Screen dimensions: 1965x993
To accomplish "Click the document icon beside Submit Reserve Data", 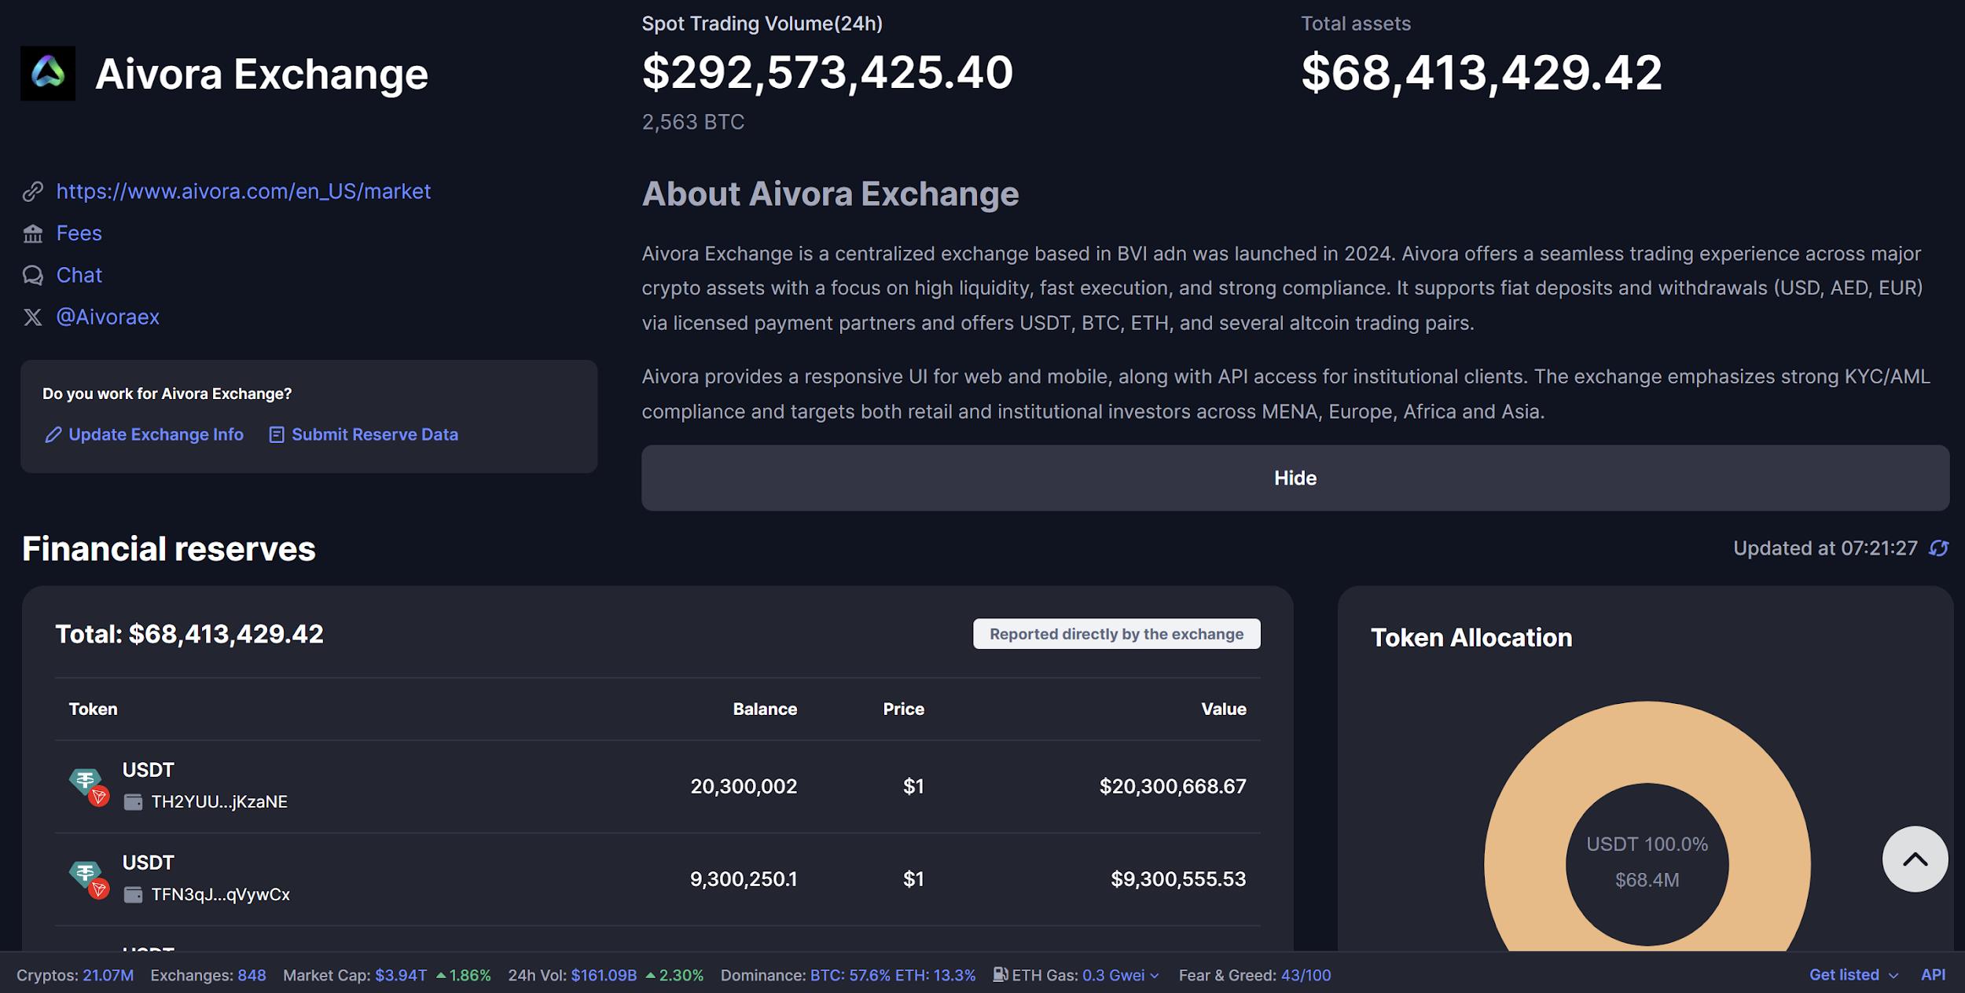I will pos(277,434).
